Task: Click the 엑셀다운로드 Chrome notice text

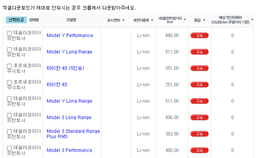Action: (x=69, y=8)
